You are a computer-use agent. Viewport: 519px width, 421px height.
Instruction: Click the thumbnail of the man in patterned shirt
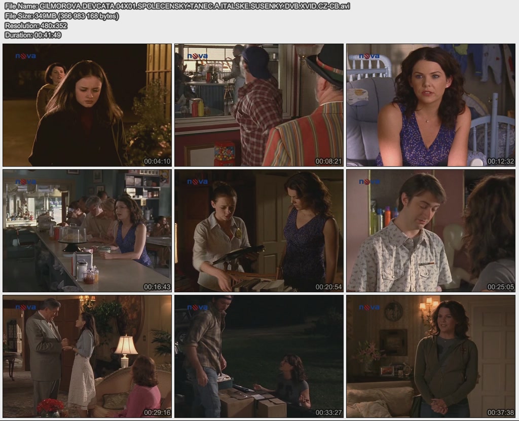tap(431, 231)
